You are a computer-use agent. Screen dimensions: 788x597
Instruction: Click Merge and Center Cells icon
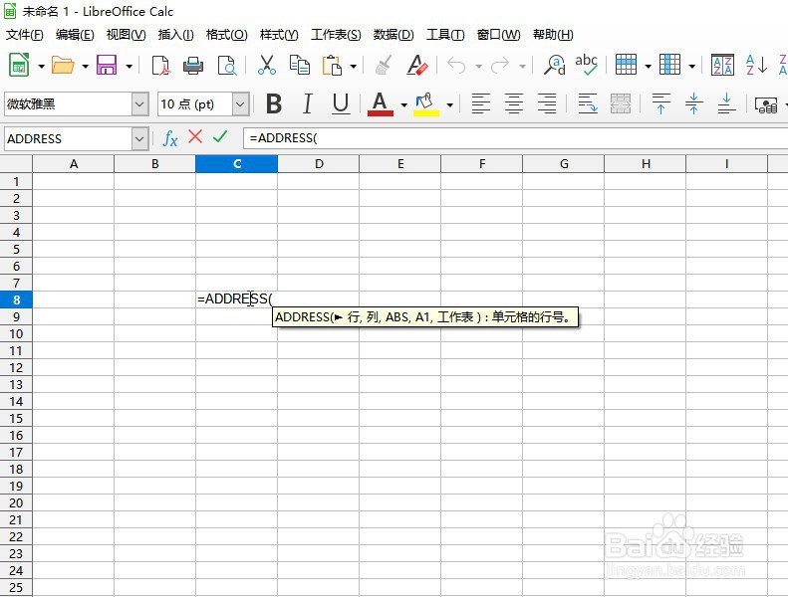(x=621, y=104)
